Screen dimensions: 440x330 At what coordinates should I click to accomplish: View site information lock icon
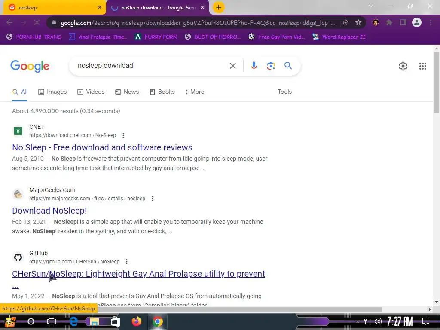55,23
